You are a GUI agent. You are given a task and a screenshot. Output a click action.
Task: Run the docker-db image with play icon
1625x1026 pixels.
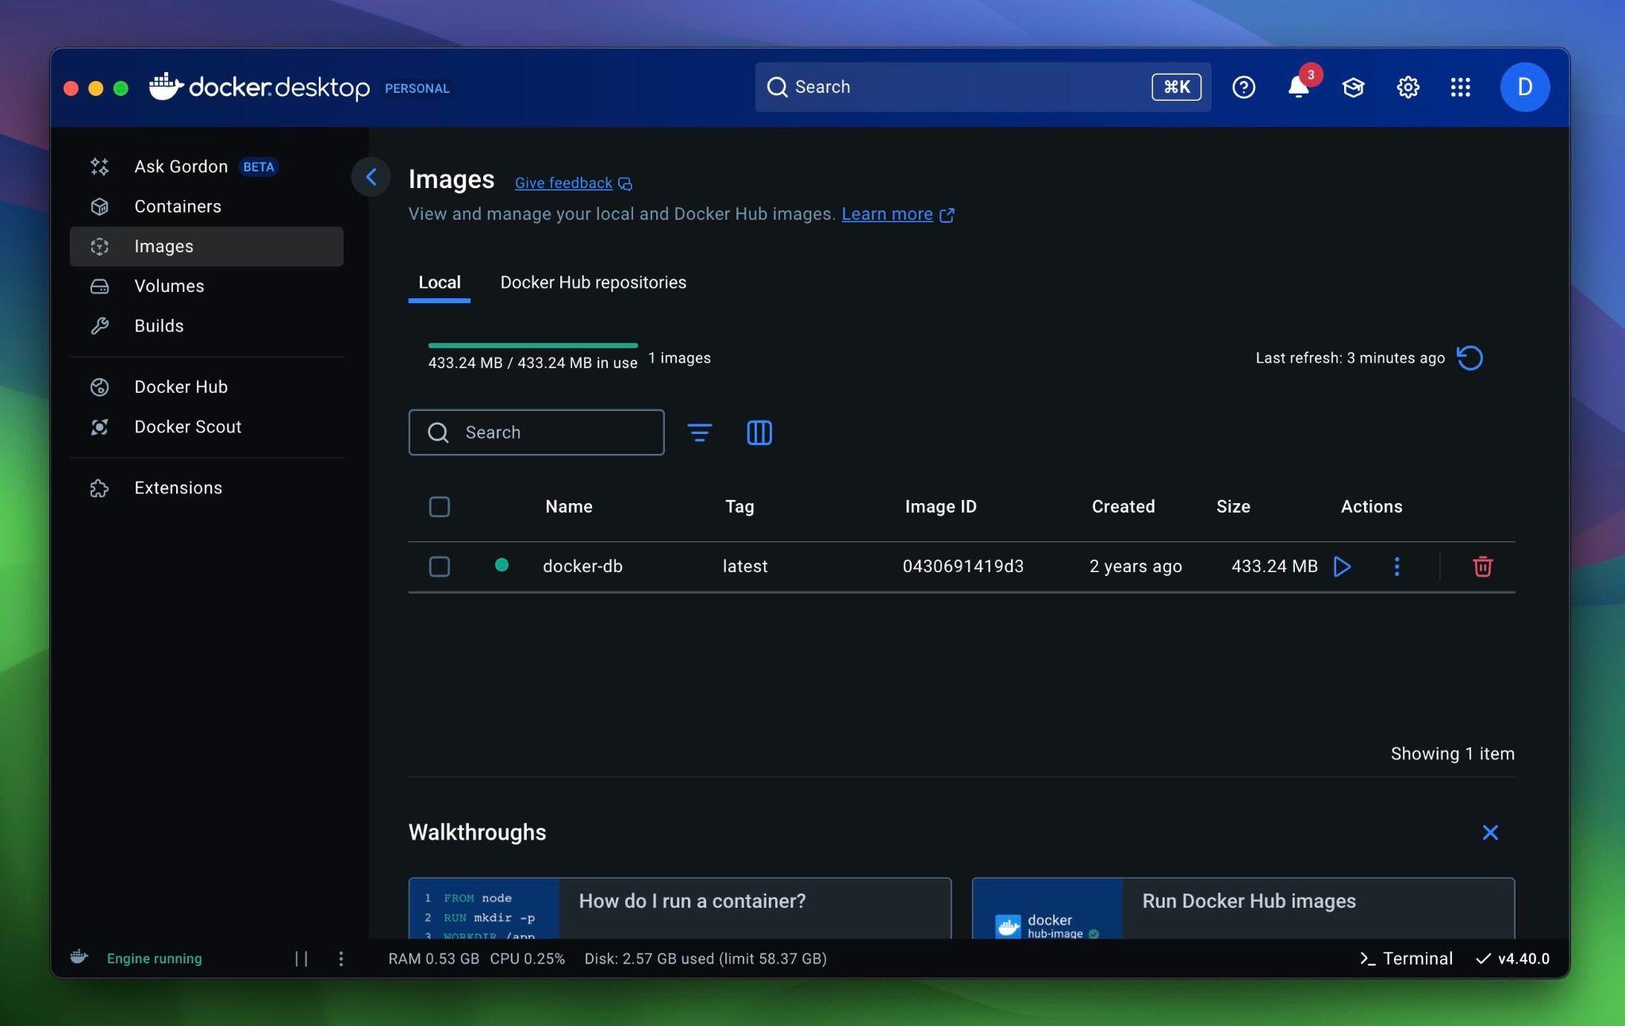1342,567
